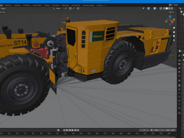Open the Object menu in viewport header

click(3, 8)
